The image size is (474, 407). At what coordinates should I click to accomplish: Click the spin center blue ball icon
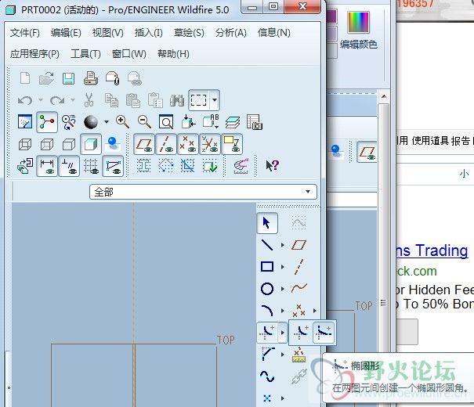click(x=113, y=144)
